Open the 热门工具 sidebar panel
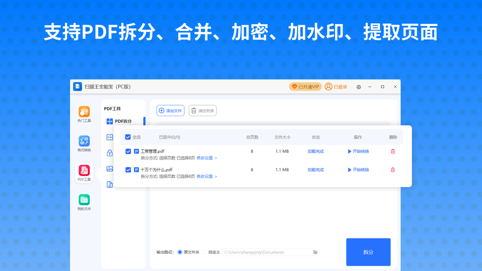Screen dimensions: 482x271 click(x=84, y=114)
